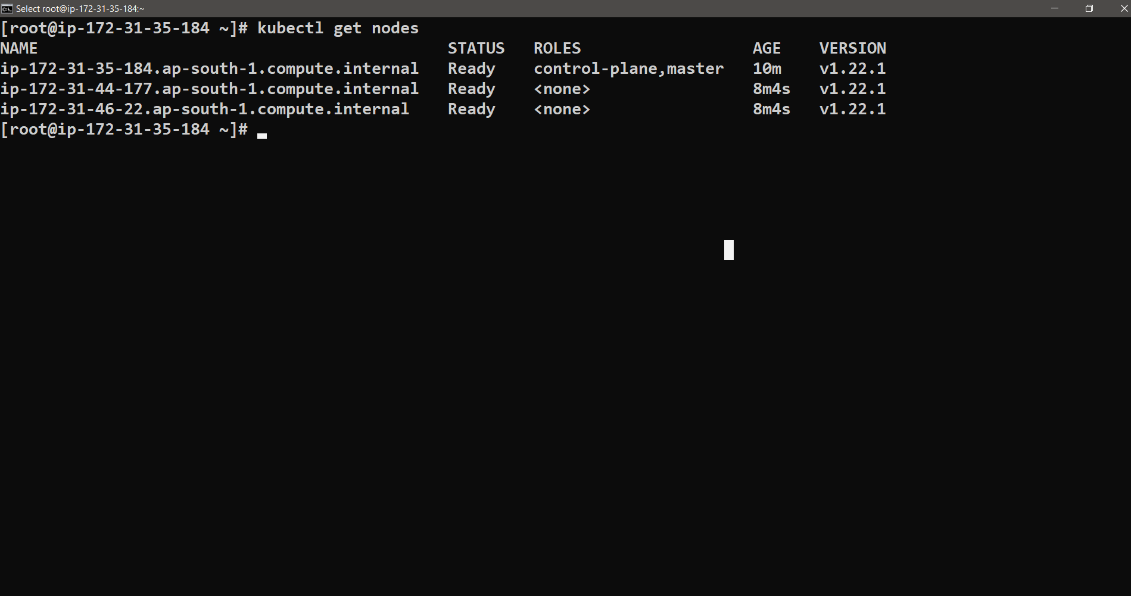The width and height of the screenshot is (1131, 596).
Task: Click node name ip-172-31-44-177.ap-south-1.compute.internal
Action: 210,89
